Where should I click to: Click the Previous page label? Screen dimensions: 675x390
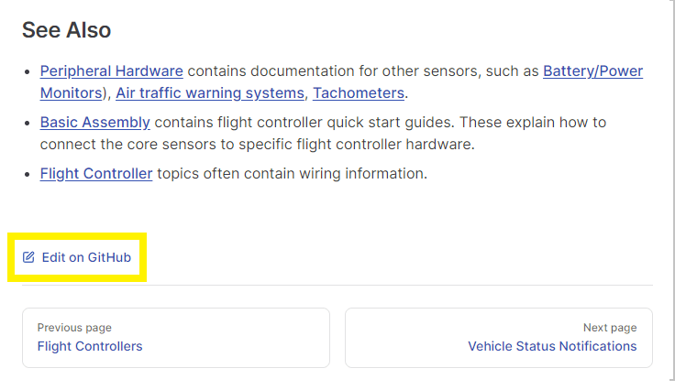(x=74, y=328)
